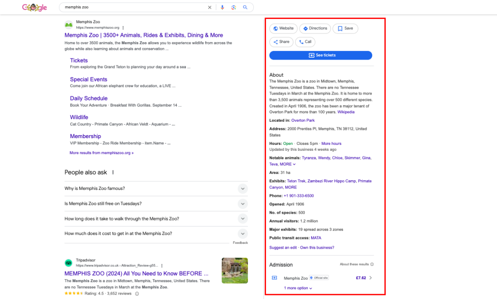Image resolution: width=497 pixels, height=299 pixels.
Task: Click the Tripadvisor result thumbnail image
Action: pos(234,270)
